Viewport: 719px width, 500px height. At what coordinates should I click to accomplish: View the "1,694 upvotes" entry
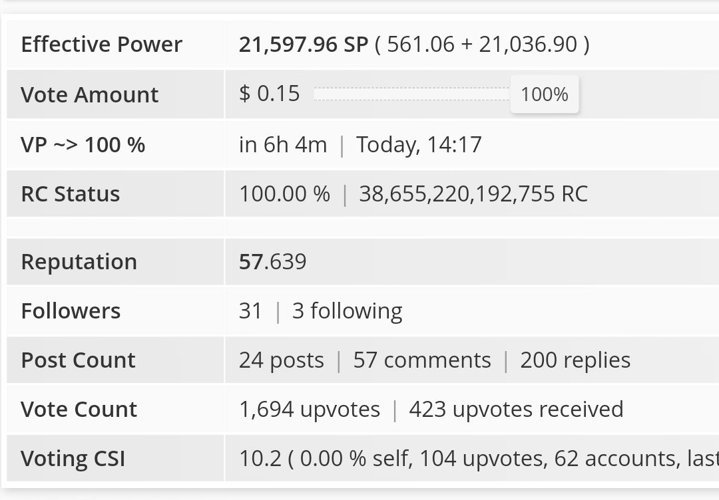pyautogui.click(x=310, y=410)
